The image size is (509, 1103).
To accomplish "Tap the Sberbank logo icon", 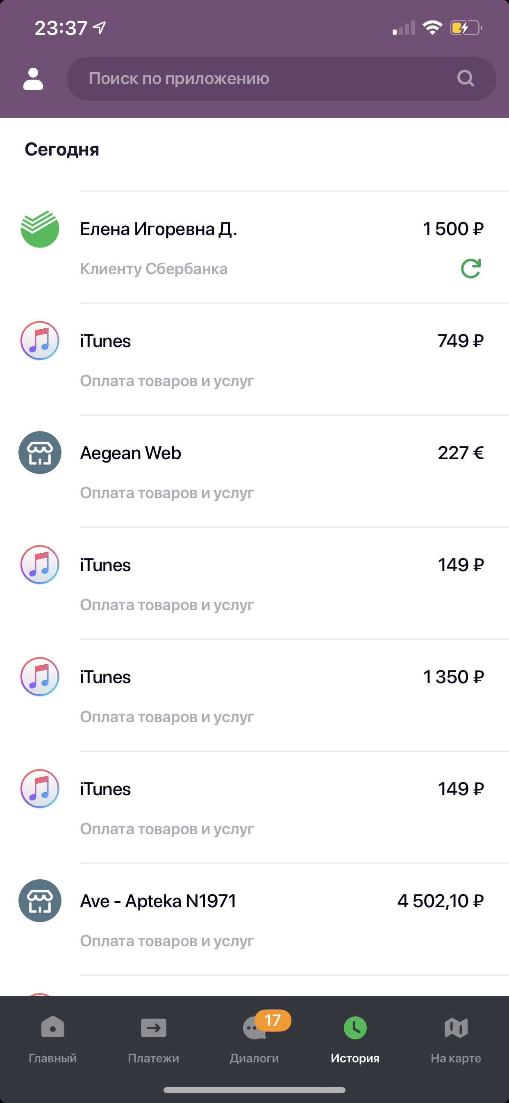I will 40,229.
